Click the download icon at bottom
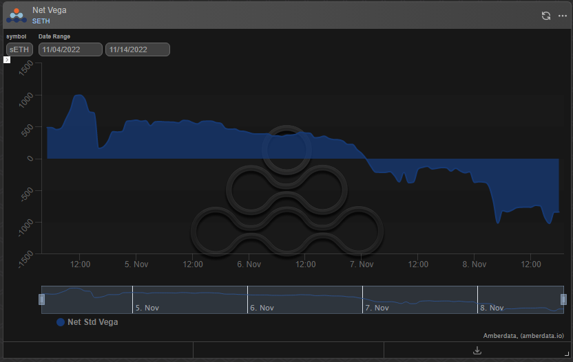 477,350
